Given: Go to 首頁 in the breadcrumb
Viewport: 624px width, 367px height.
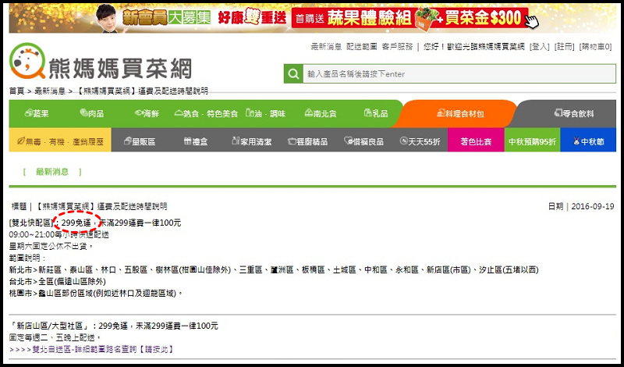Looking at the screenshot, I should click(16, 91).
